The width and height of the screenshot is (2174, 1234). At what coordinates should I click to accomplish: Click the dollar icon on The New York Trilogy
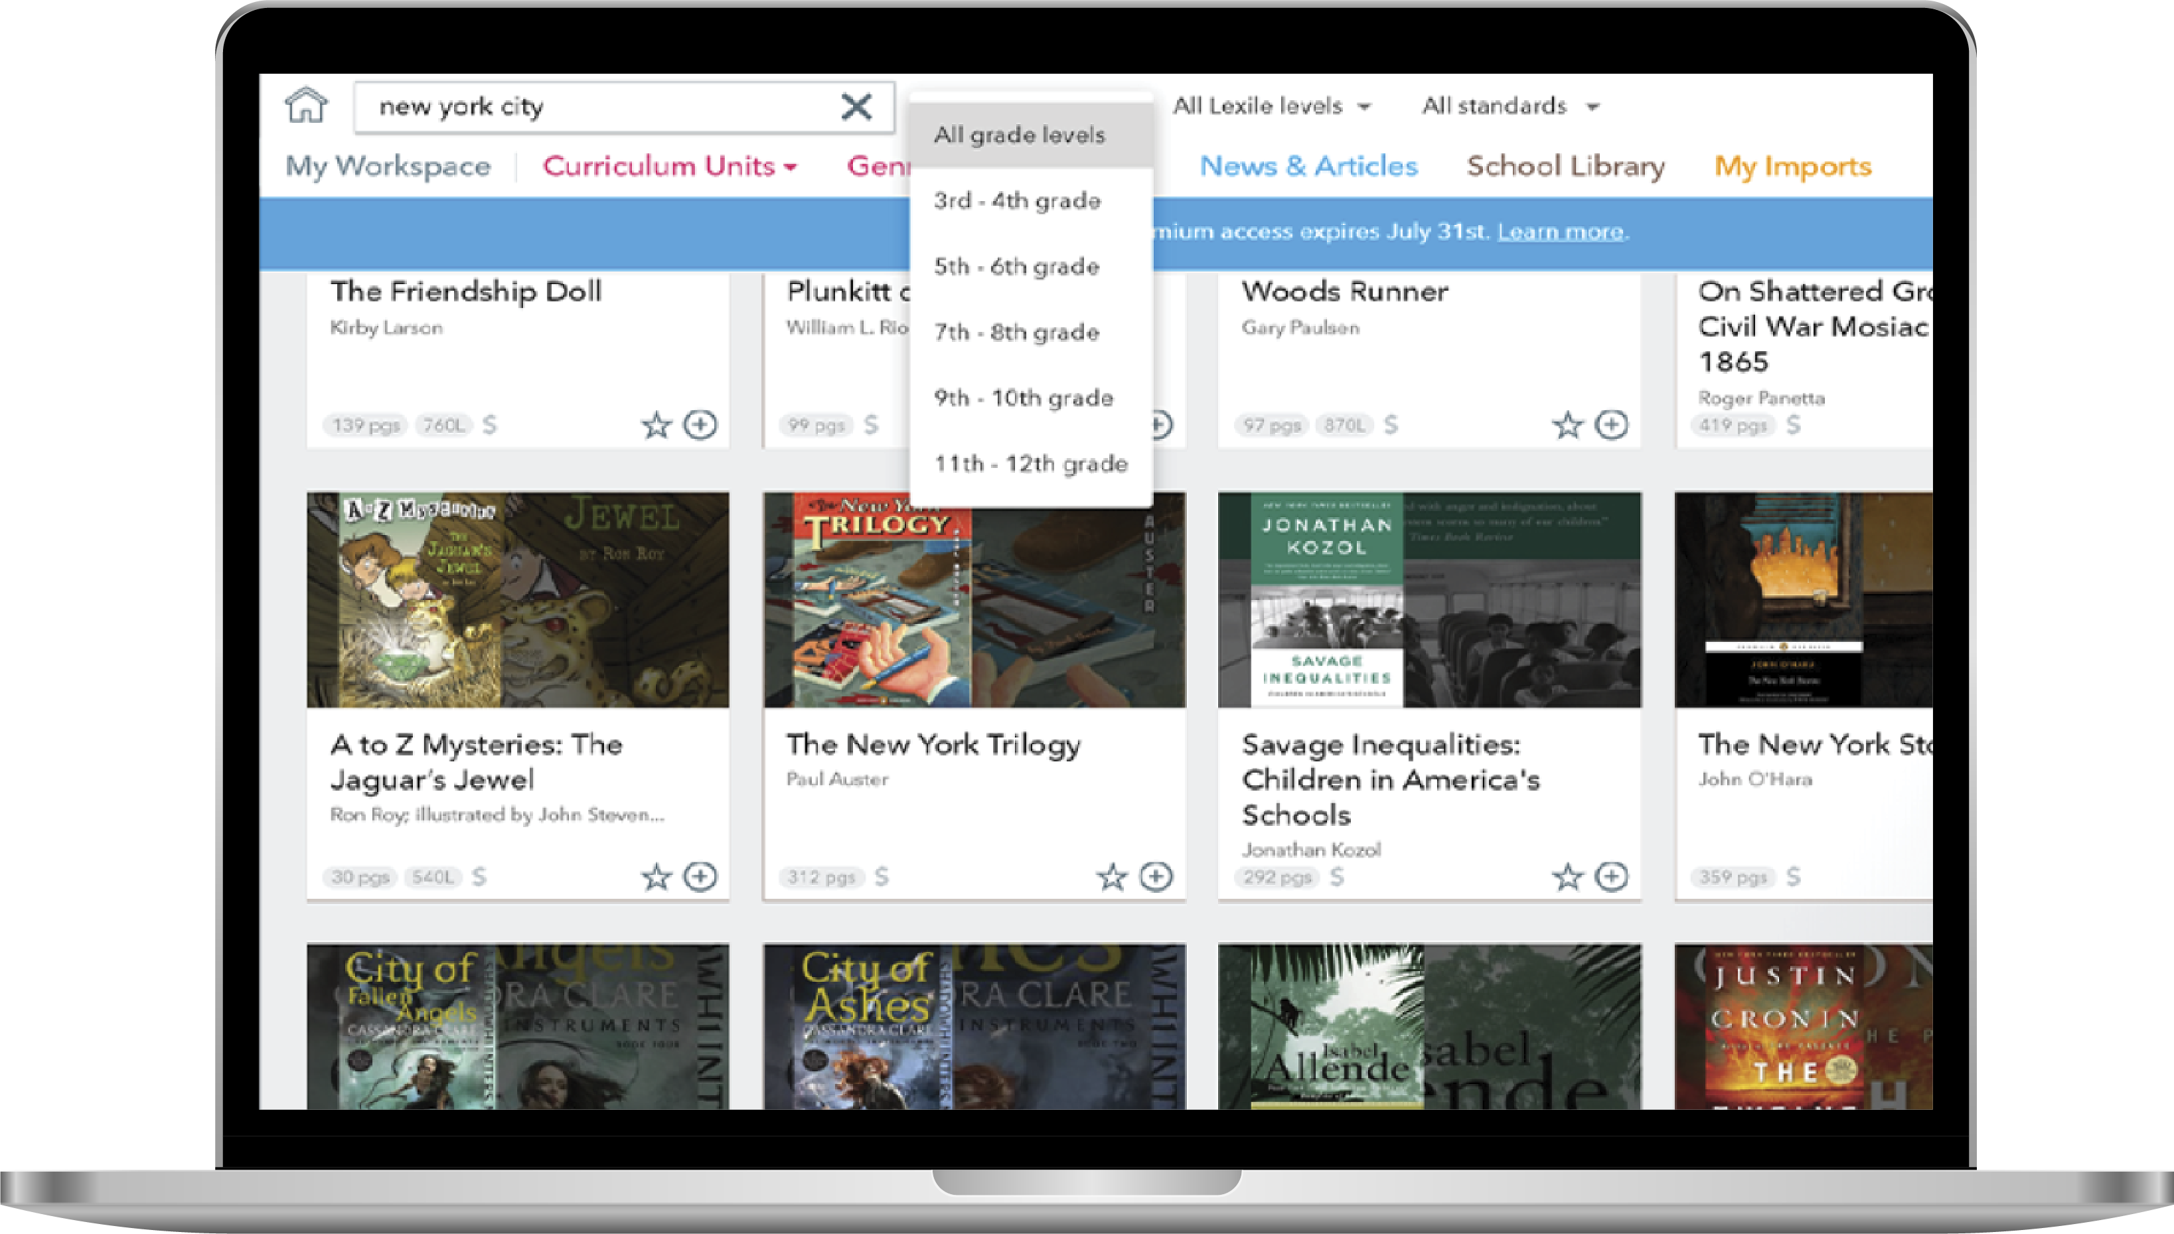[x=882, y=876]
